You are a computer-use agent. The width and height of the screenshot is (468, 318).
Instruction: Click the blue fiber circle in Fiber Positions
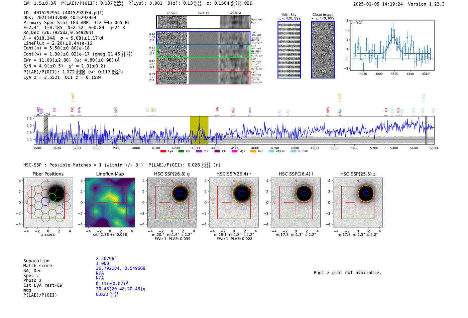pos(45,201)
